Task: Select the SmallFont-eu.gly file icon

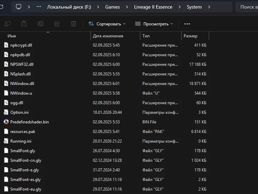Action: point(6,189)
